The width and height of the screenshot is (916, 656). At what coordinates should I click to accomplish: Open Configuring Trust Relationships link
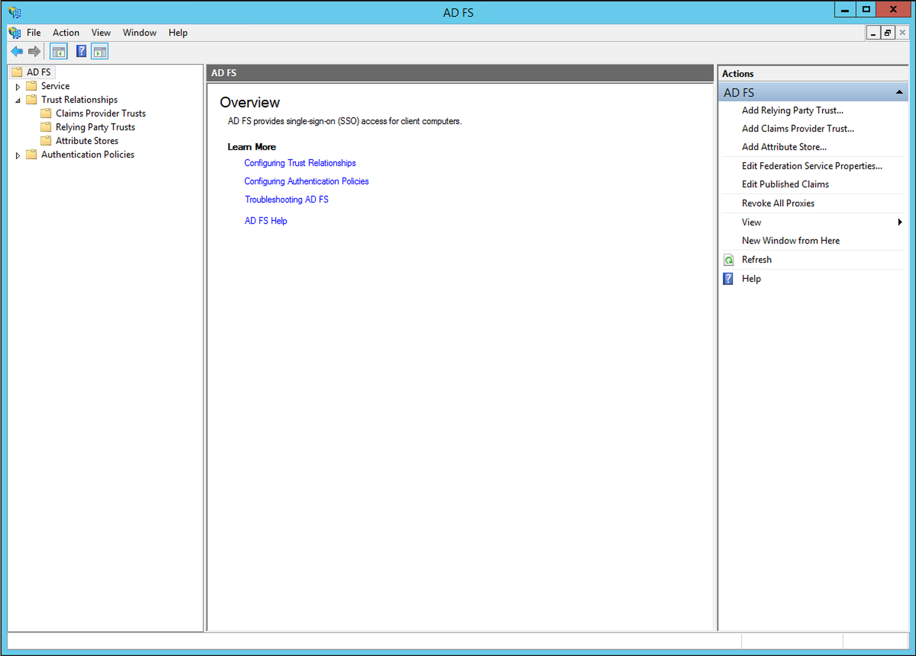click(x=300, y=163)
